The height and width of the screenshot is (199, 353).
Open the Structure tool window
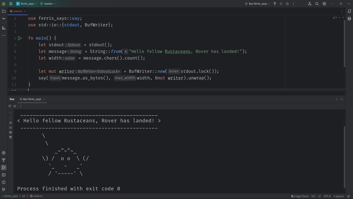click(x=4, y=28)
